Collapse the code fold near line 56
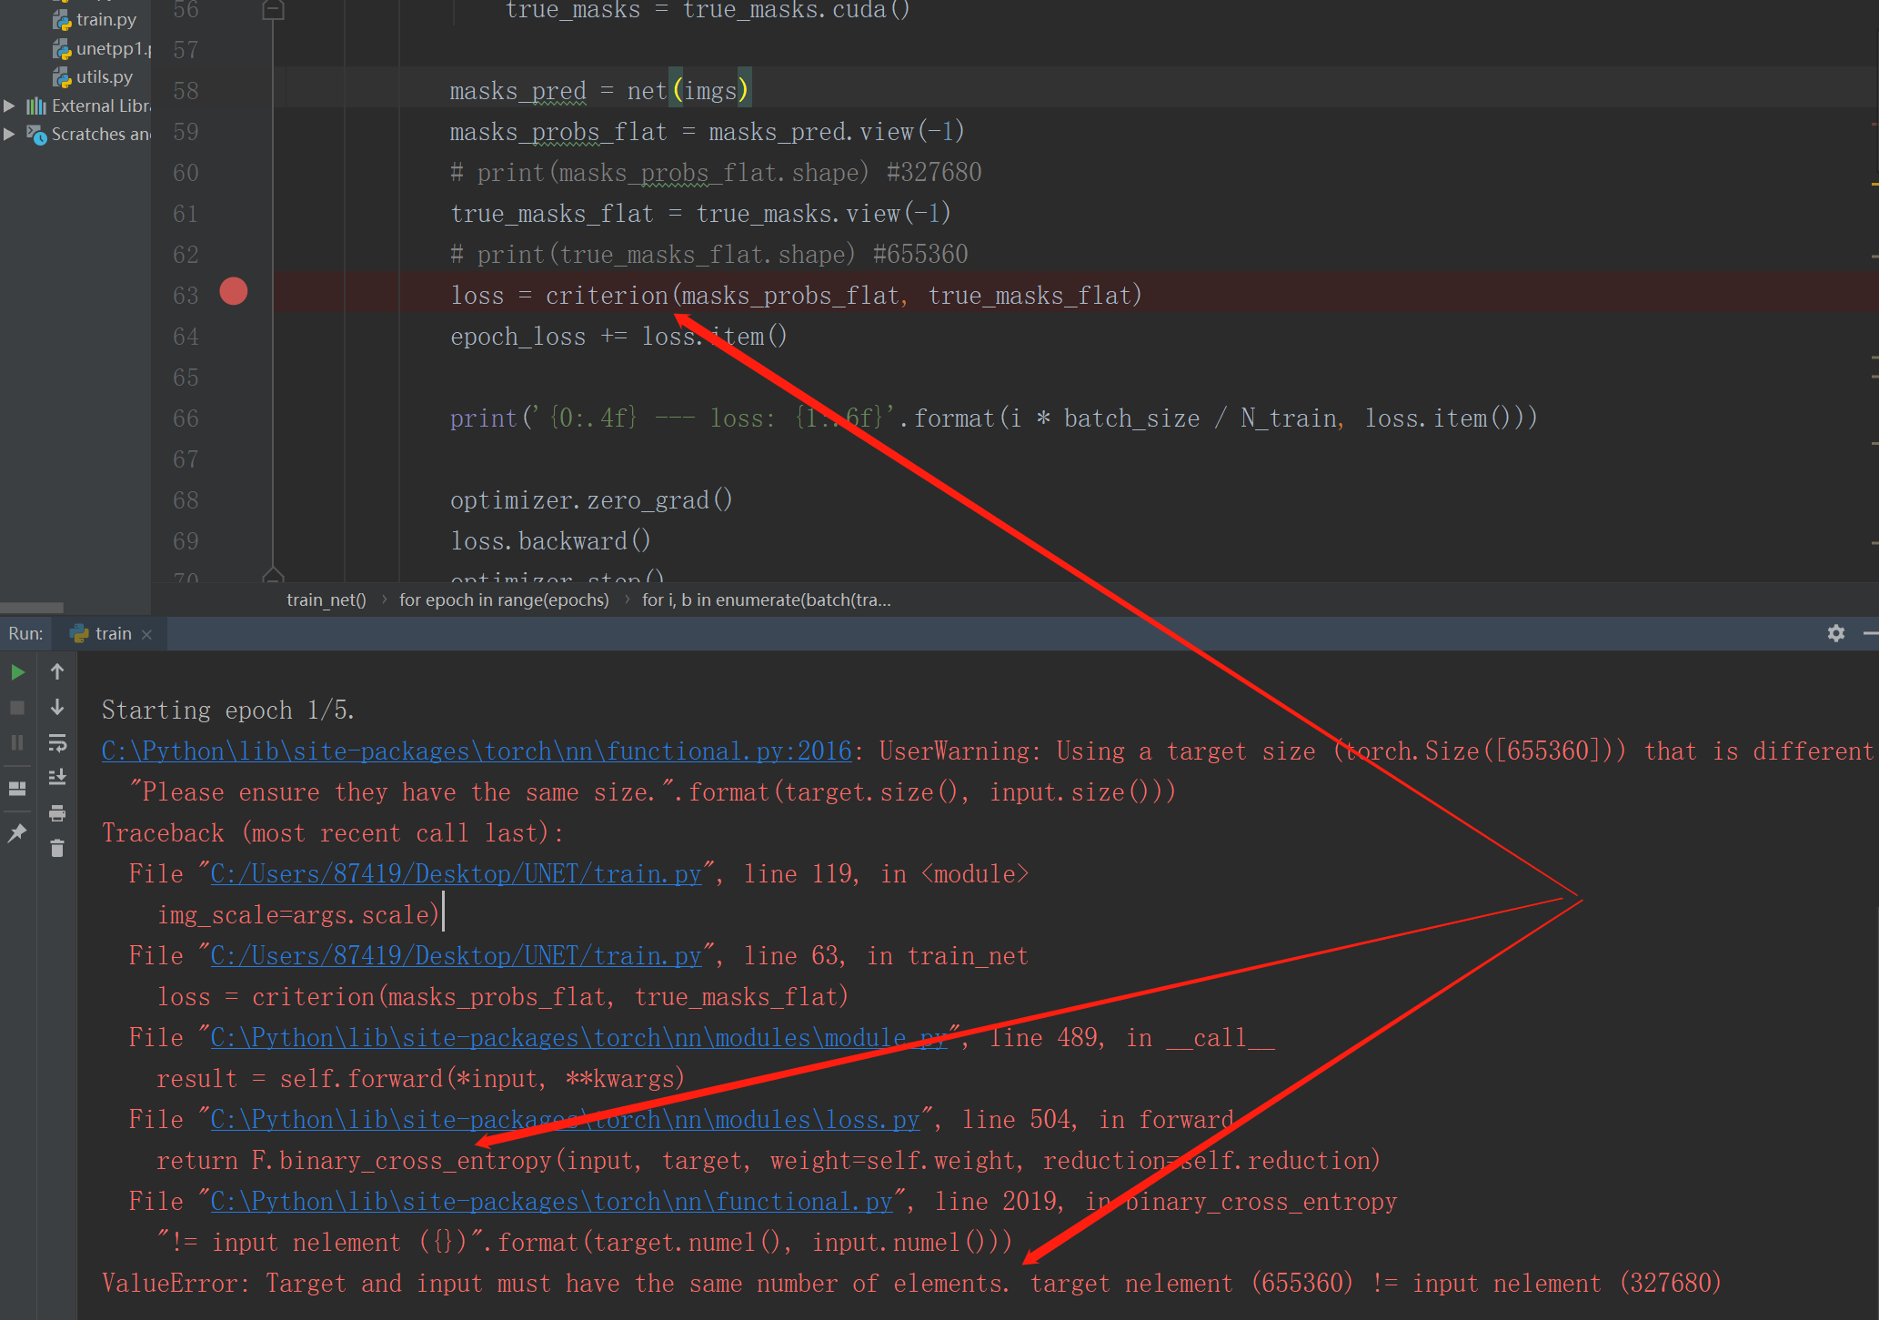 [273, 10]
